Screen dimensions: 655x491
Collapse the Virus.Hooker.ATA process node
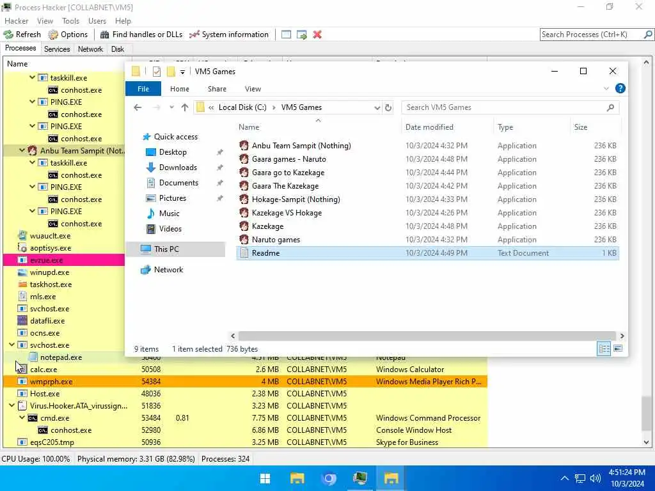(x=12, y=405)
